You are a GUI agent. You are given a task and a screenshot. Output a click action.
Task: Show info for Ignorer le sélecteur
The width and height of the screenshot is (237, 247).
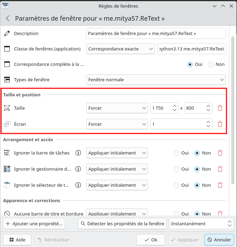79,185
